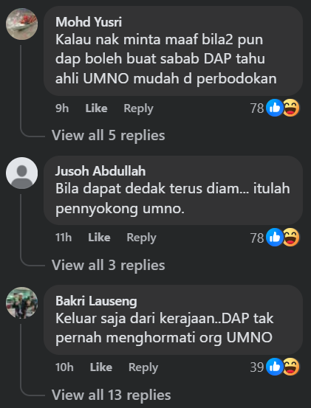311x408 pixels.
Task: Like Bakri Lauseng's comment
Action: 101,367
